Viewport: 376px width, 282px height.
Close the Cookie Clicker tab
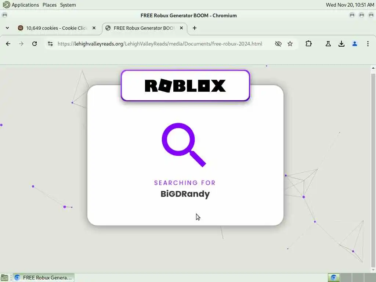point(94,28)
